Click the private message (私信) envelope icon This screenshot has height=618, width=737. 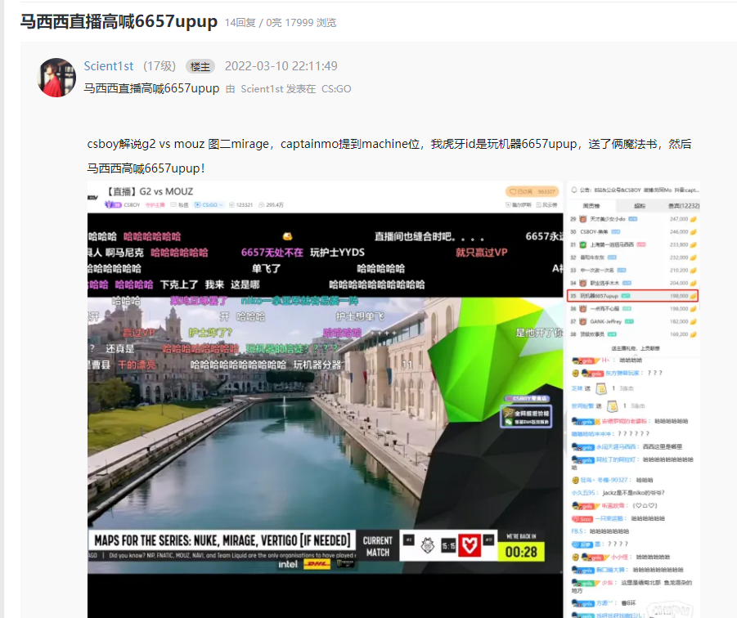tap(172, 204)
